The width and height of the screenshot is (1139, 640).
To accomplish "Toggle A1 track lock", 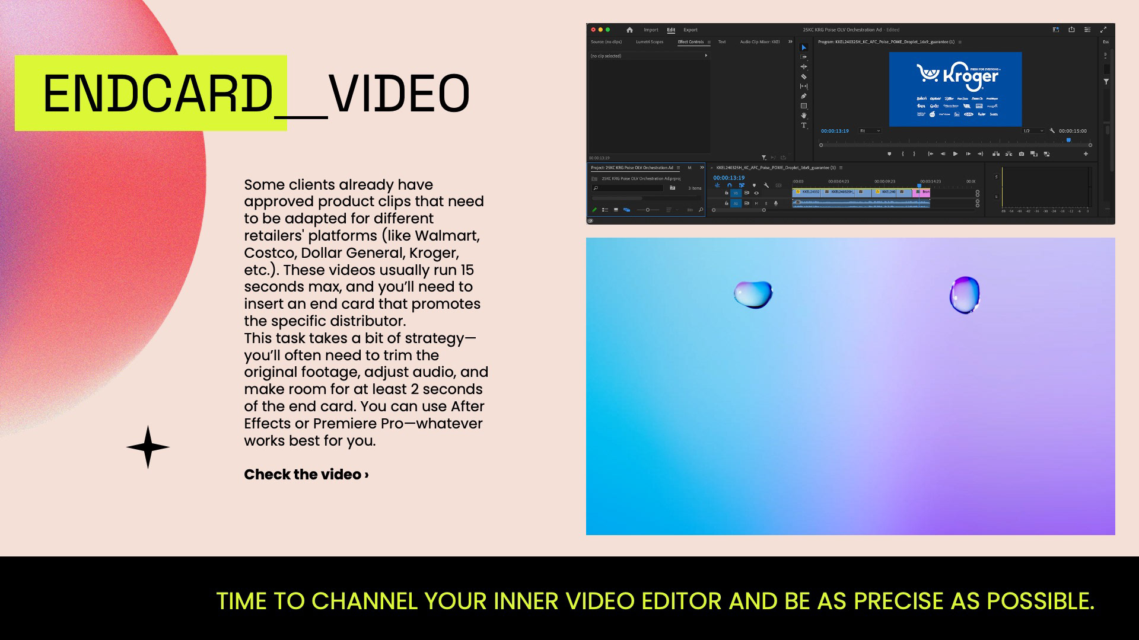I will click(727, 203).
